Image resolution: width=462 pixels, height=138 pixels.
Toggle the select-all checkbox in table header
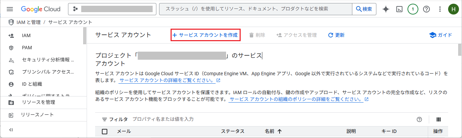click(105, 132)
